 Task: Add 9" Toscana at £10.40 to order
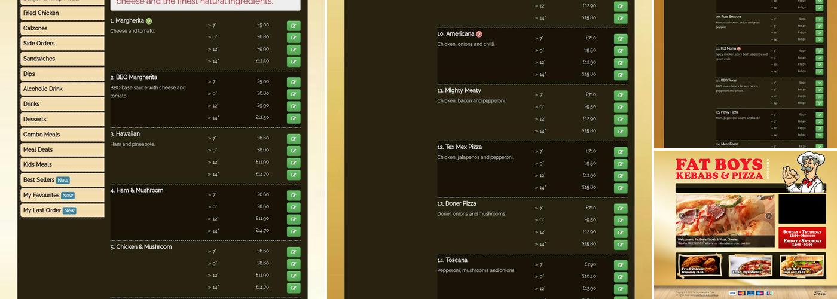coord(621,277)
